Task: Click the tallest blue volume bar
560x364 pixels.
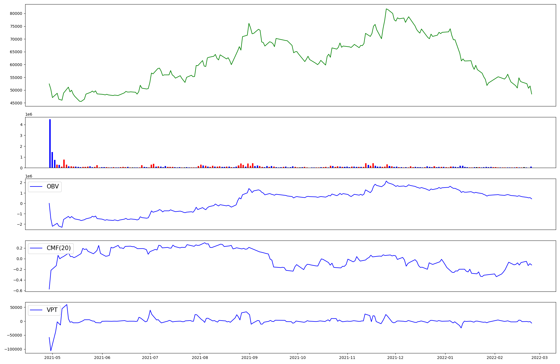Action: point(50,143)
